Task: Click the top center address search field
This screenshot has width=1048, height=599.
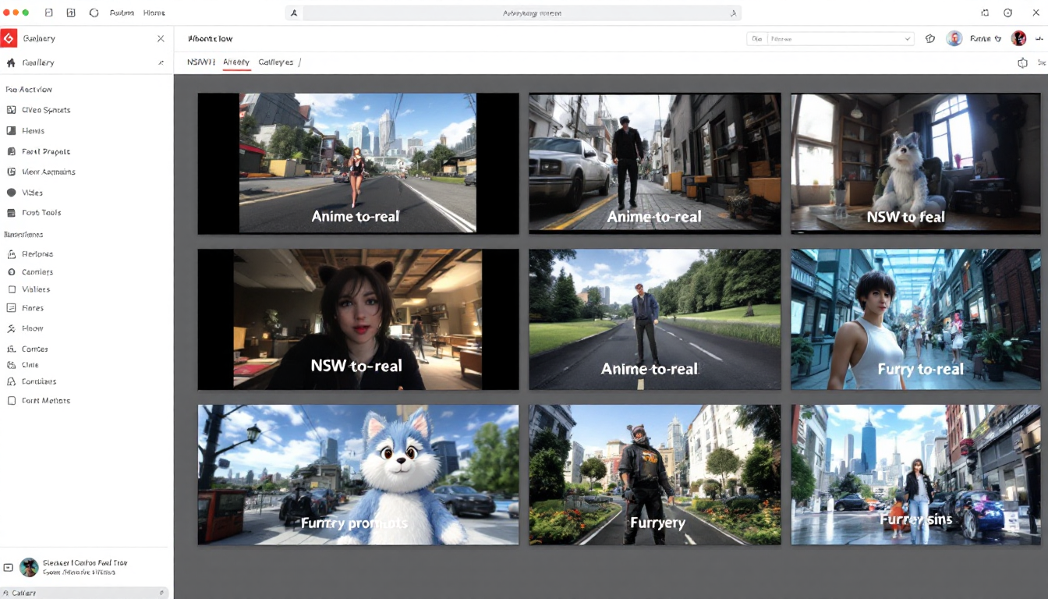Action: 515,13
